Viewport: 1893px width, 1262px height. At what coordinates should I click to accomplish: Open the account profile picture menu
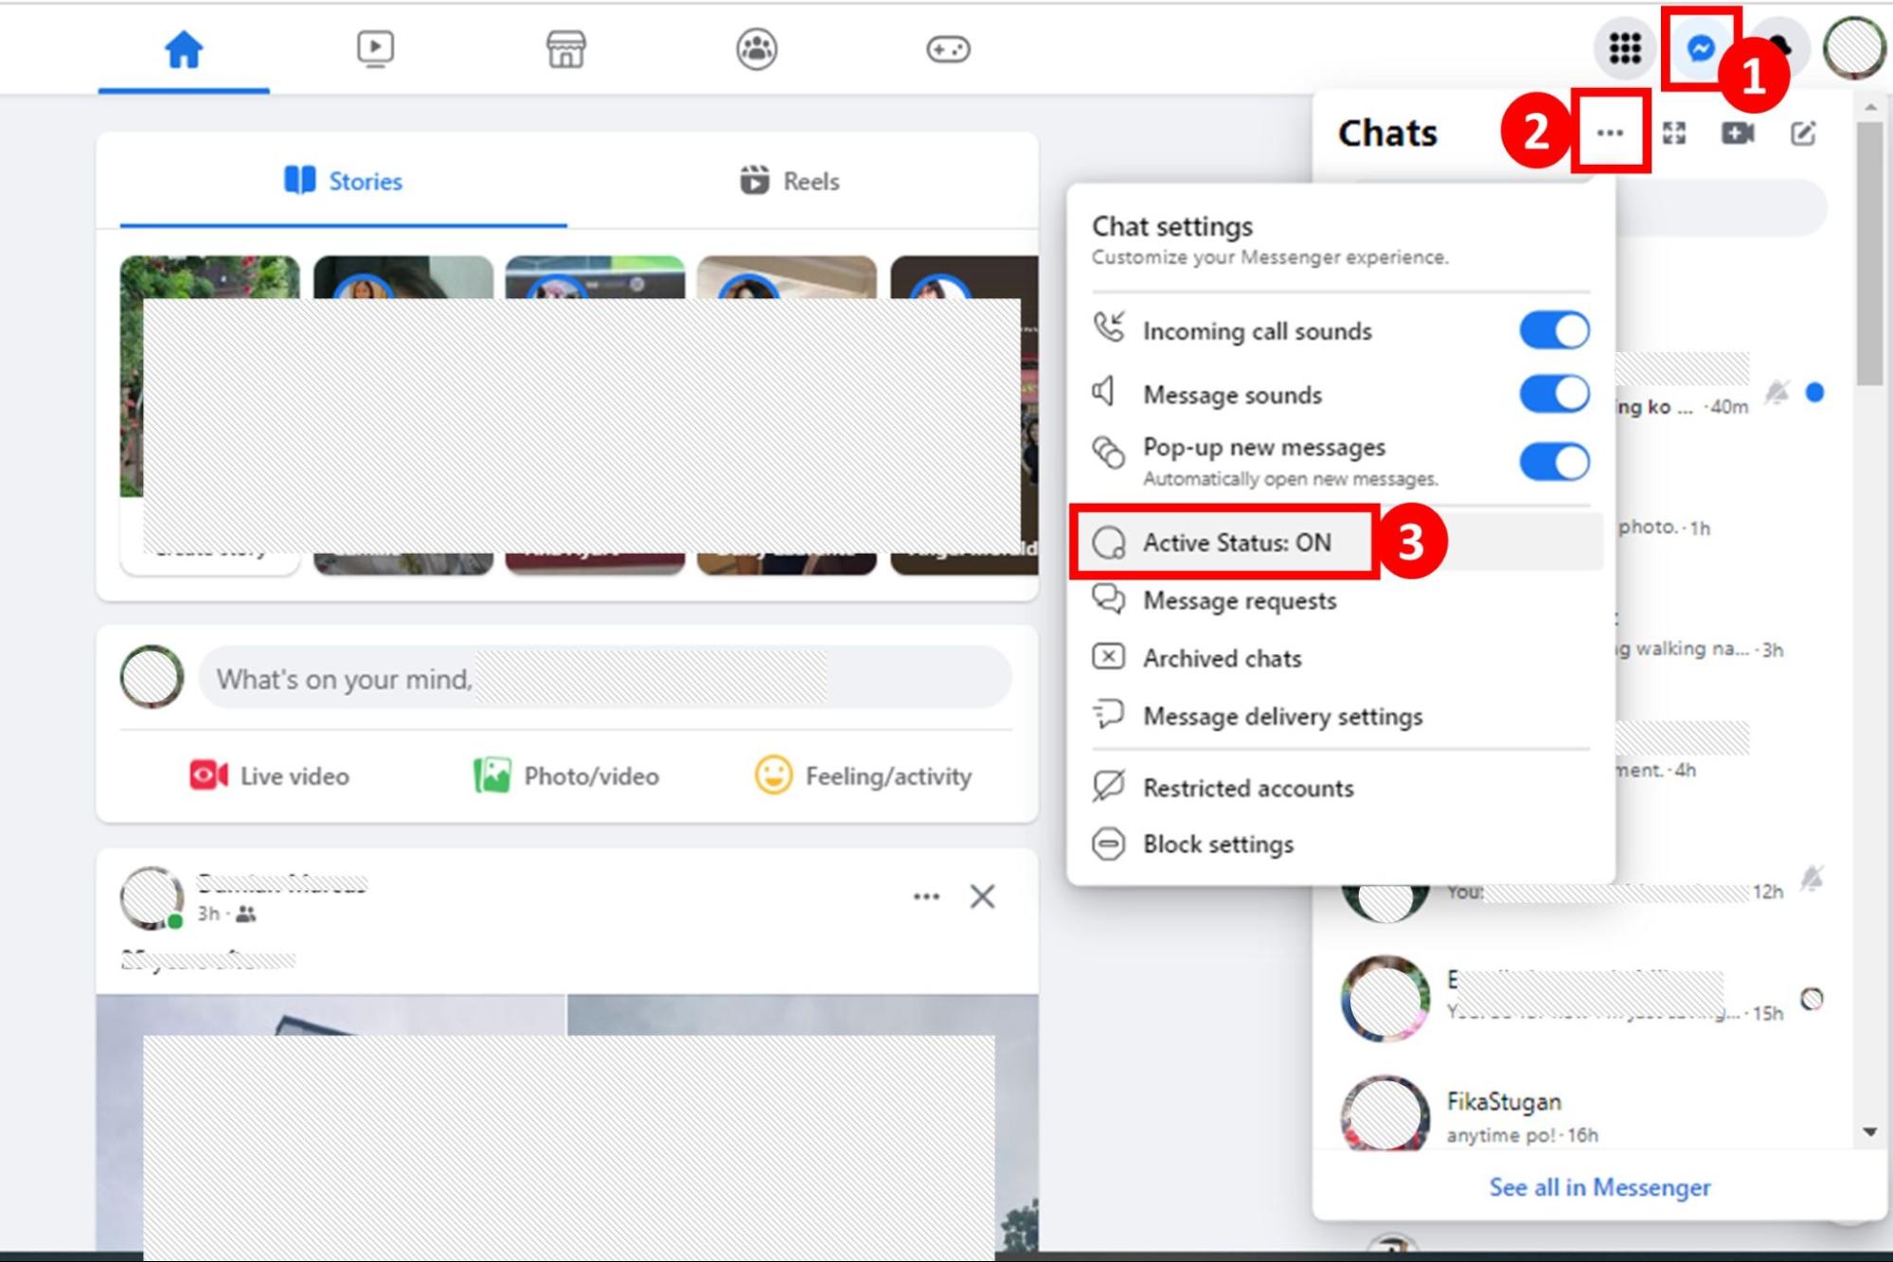pos(1854,47)
